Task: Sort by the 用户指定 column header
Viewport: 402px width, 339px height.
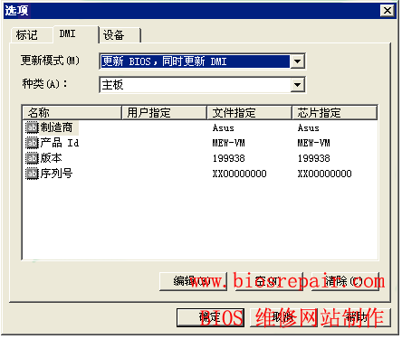Action: point(164,113)
